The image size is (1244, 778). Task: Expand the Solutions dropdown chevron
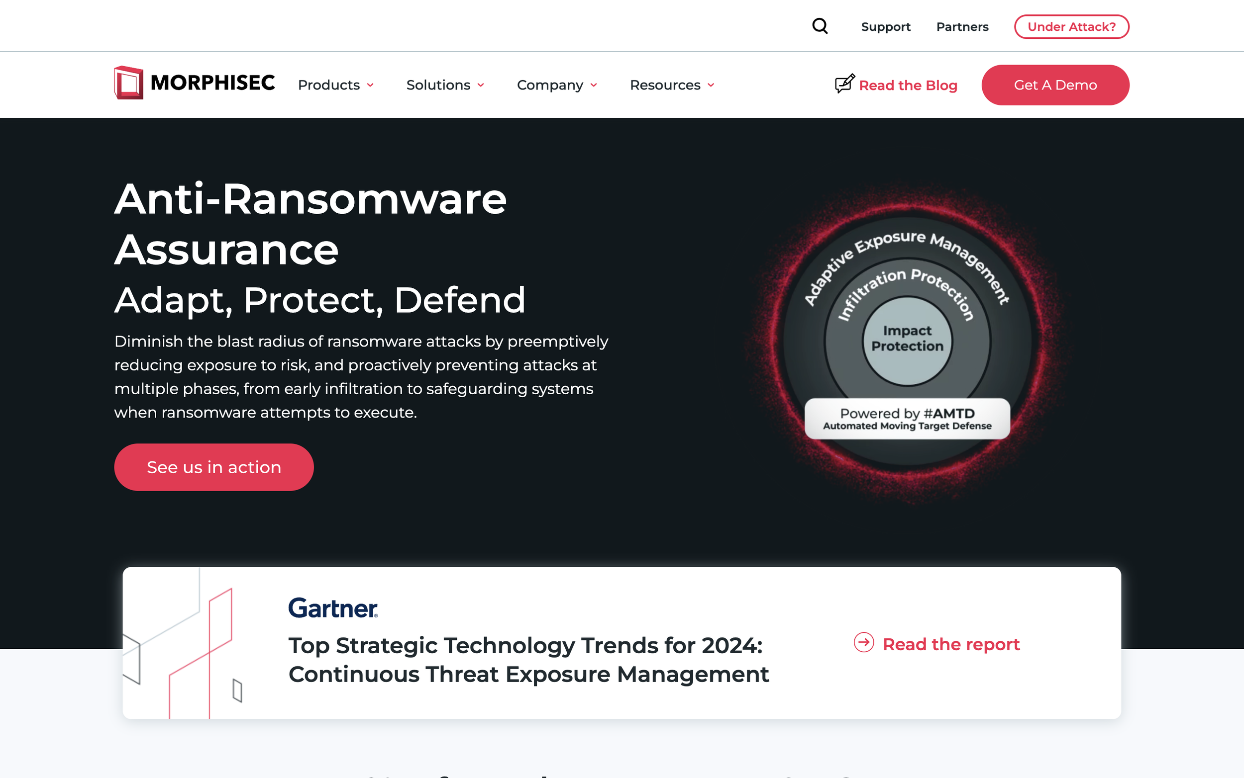(x=481, y=86)
